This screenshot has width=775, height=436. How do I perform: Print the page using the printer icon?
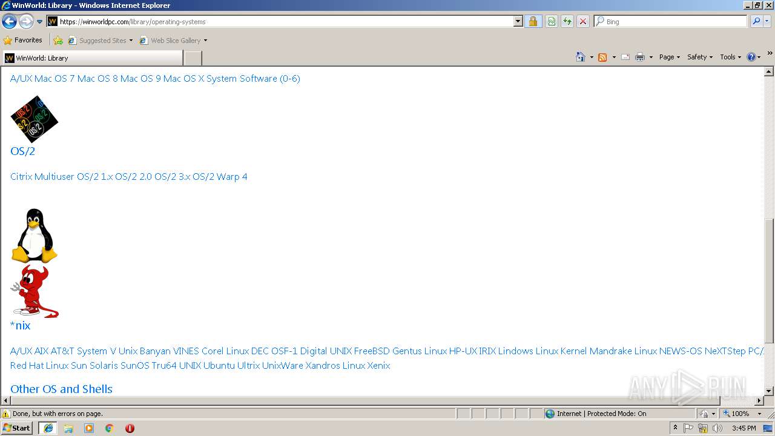pyautogui.click(x=640, y=57)
